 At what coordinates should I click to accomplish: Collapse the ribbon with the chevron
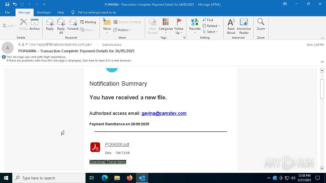(x=322, y=38)
